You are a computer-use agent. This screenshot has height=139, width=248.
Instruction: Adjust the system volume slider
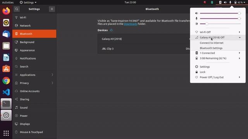coord(220,13)
